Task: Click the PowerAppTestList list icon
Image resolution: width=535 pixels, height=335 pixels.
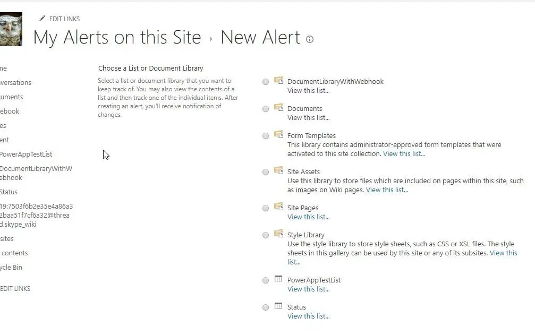Action: [278, 279]
